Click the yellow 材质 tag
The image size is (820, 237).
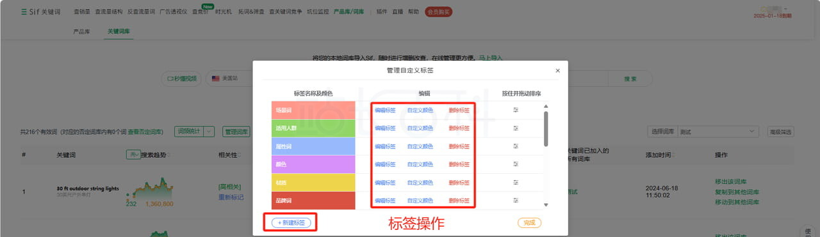click(x=313, y=183)
